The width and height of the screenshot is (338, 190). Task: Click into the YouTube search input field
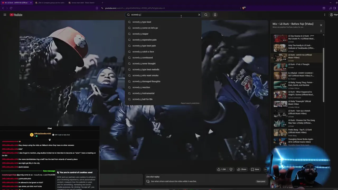pos(164,15)
